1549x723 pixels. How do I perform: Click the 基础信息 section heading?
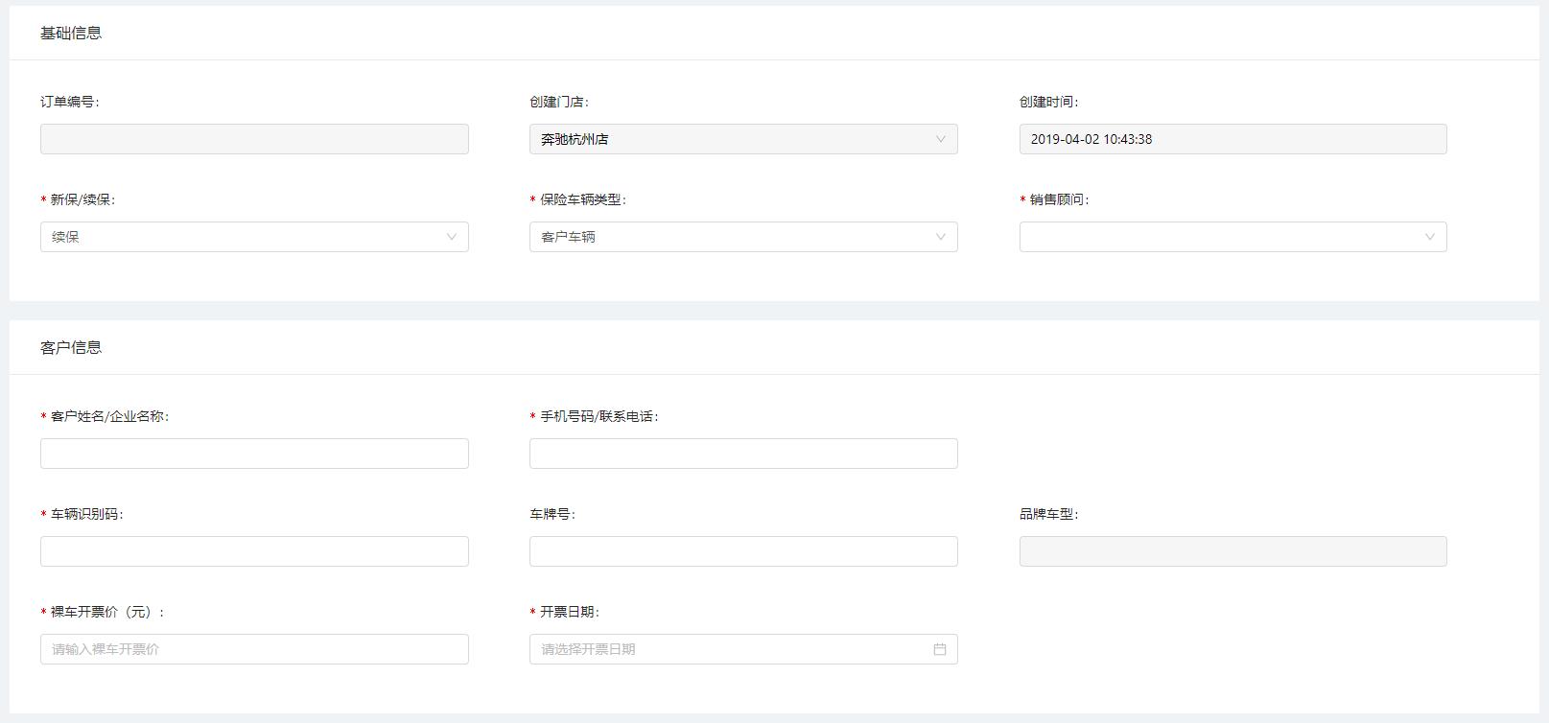pos(71,33)
